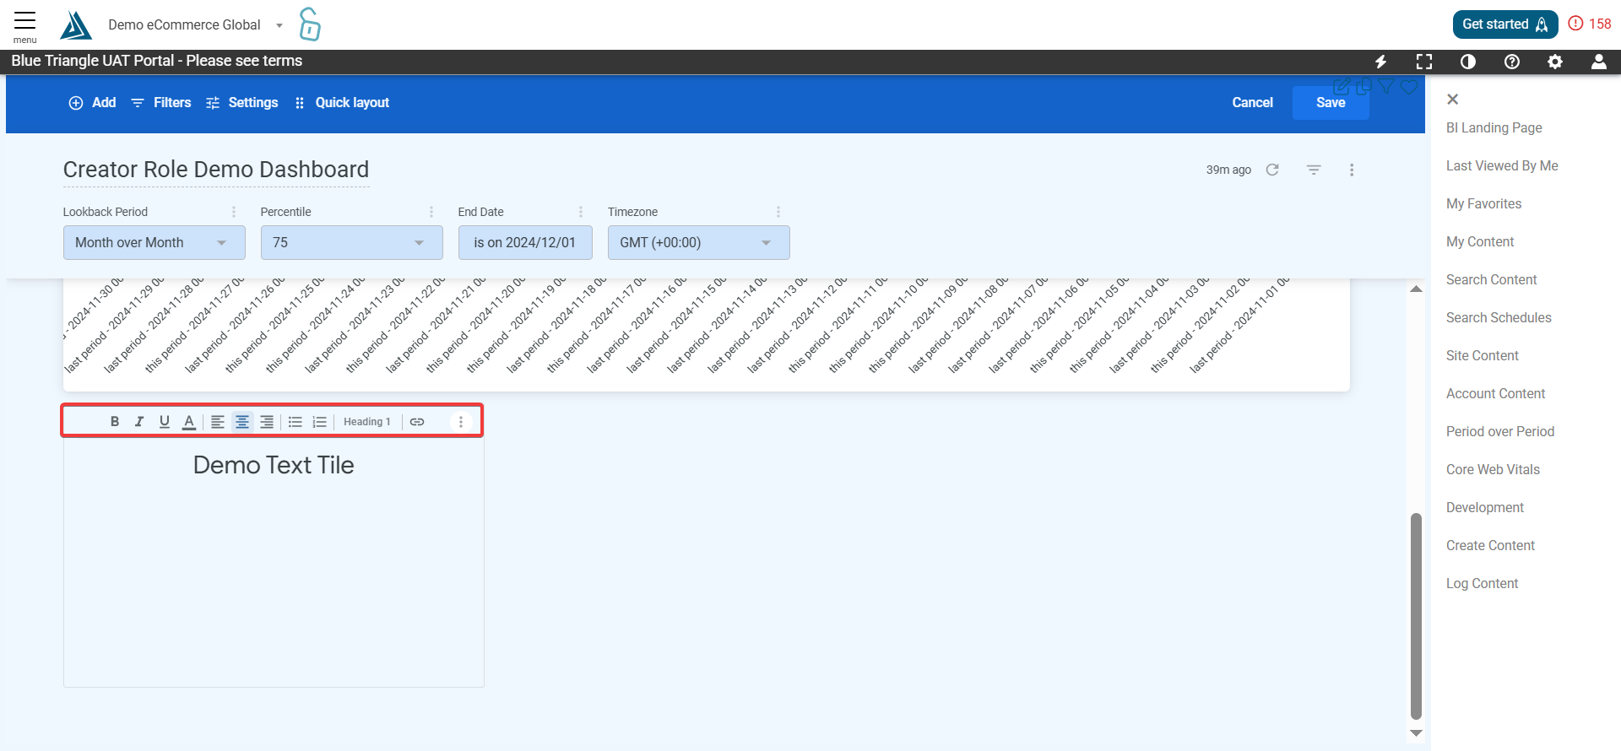Open Percentile filter options dots
Image resolution: width=1621 pixels, height=751 pixels.
point(431,212)
